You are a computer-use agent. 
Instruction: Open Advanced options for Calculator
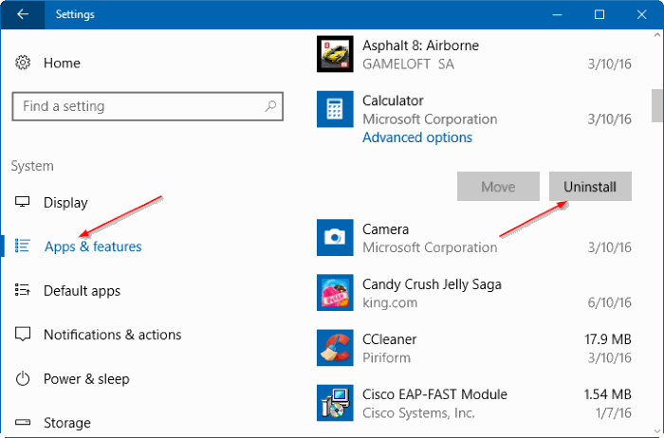417,137
